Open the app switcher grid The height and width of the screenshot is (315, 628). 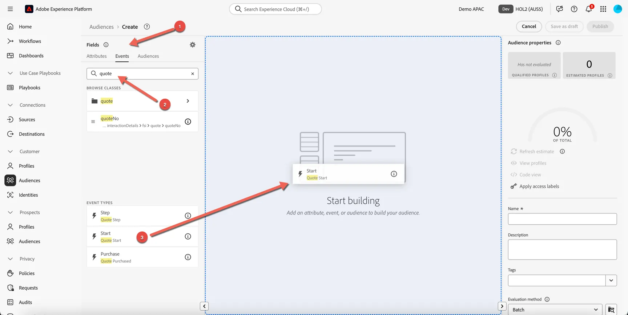point(603,9)
